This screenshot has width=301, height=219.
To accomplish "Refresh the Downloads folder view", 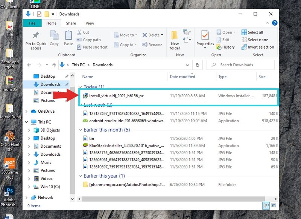I will (x=197, y=65).
